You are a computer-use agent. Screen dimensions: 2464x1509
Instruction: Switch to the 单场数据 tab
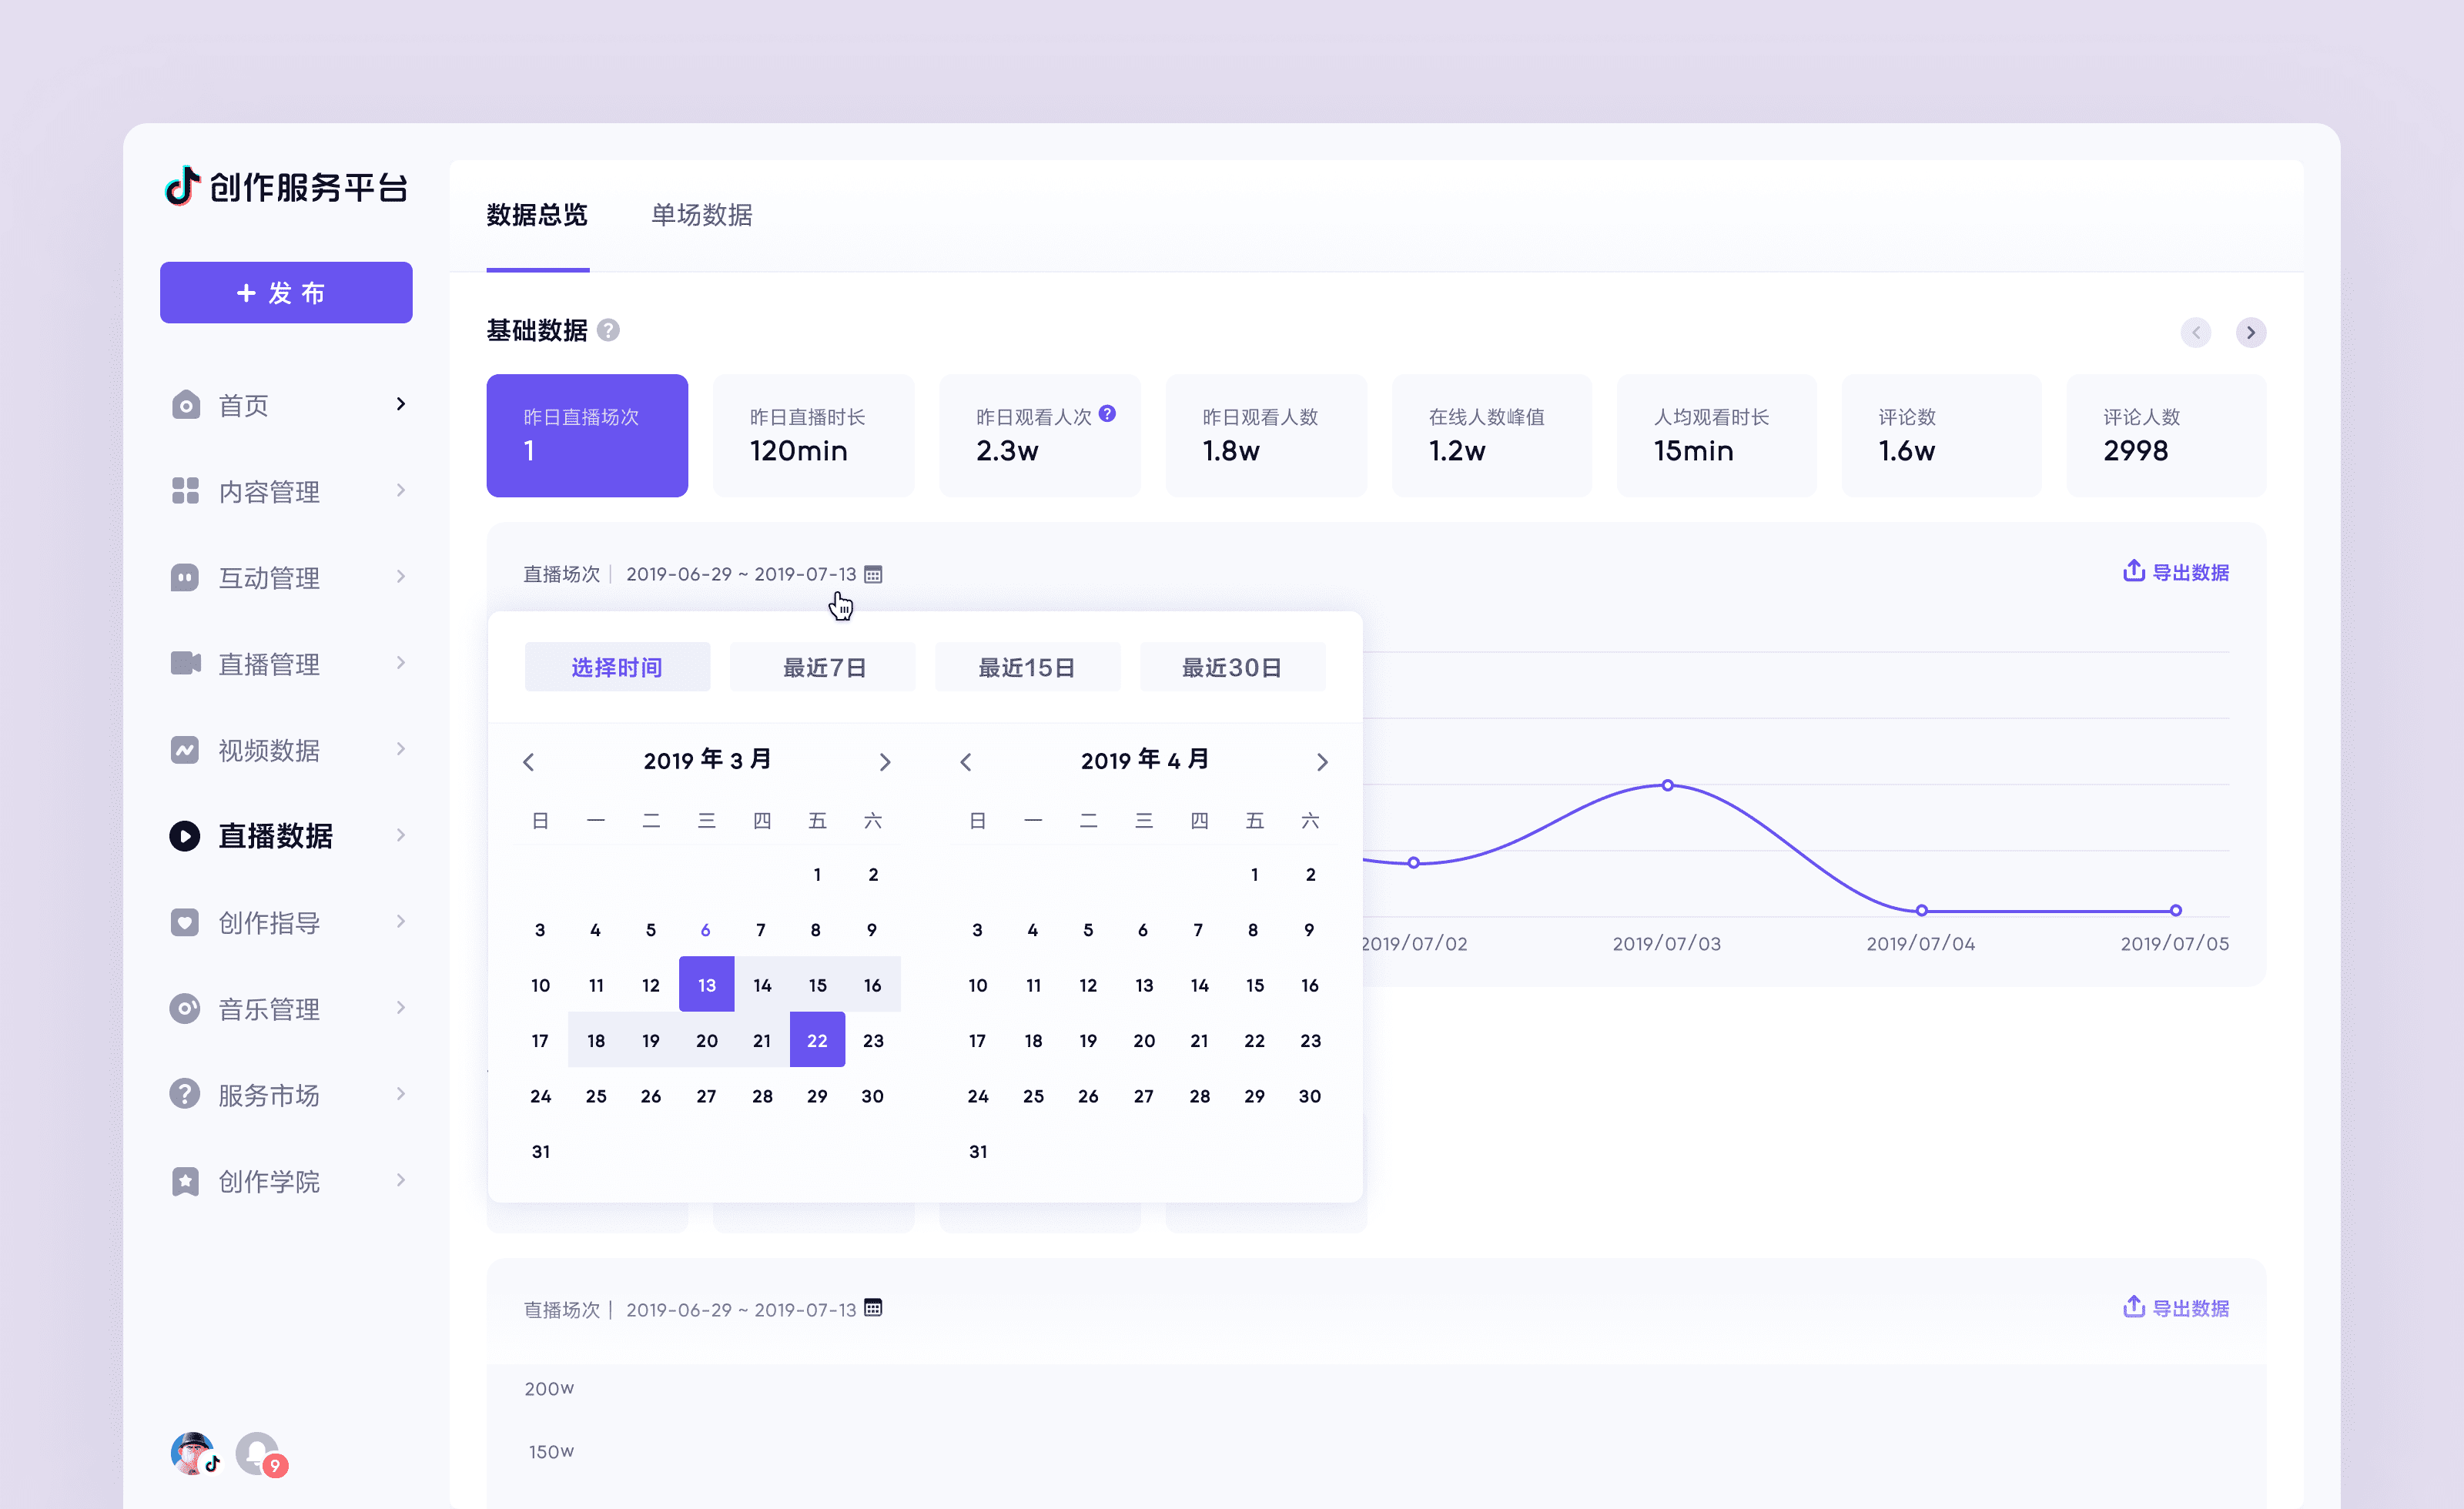click(701, 215)
